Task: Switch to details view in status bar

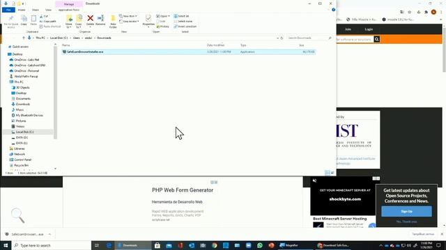Action: (x=328, y=173)
